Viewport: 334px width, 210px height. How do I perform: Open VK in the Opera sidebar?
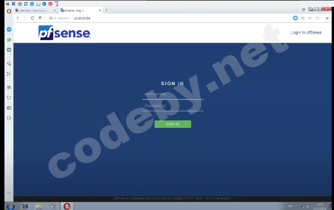pyautogui.click(x=9, y=50)
